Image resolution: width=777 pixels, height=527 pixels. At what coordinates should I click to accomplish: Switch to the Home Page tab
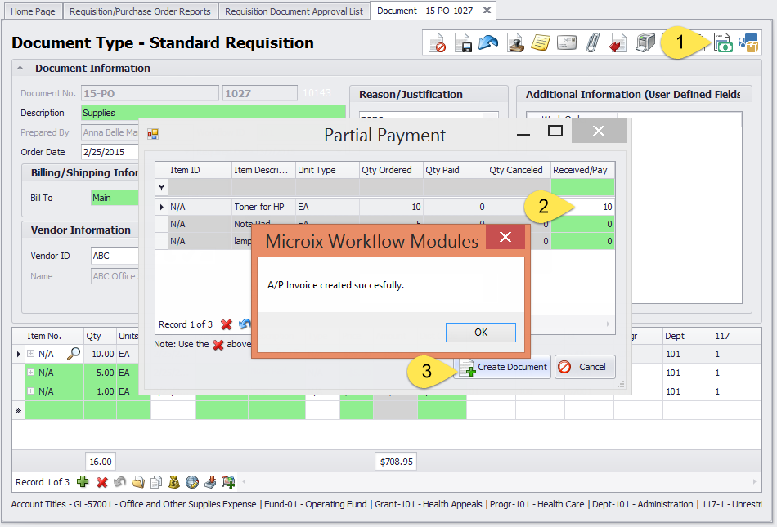pyautogui.click(x=34, y=11)
